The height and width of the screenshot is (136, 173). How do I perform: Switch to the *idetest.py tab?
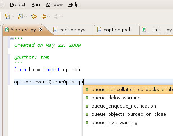[23, 30]
